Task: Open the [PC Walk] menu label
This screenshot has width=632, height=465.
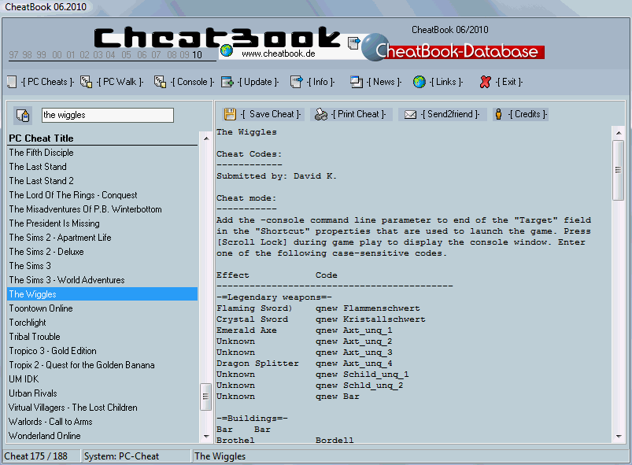Action: click(120, 82)
